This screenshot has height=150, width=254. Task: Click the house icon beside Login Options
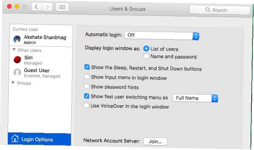click(15, 139)
